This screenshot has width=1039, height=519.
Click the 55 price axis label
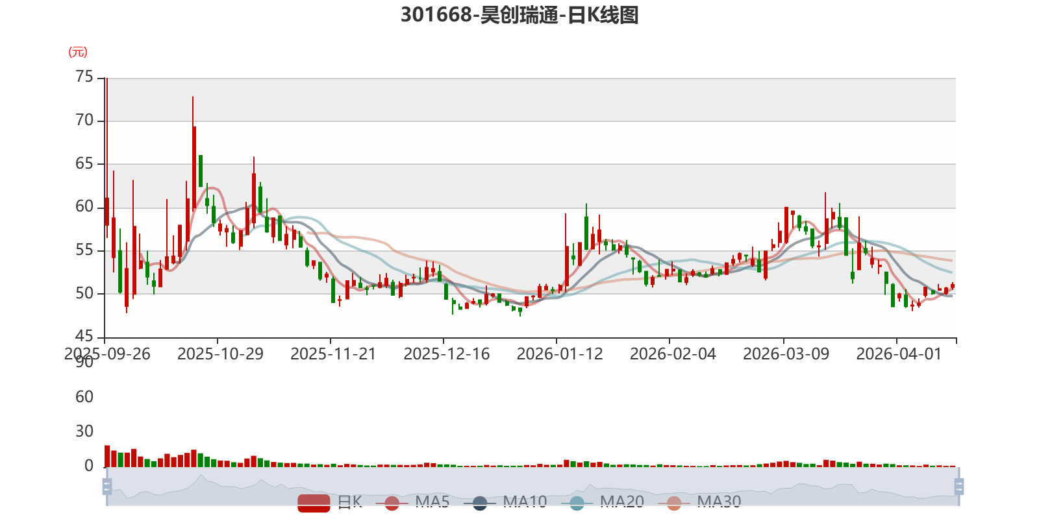pos(84,250)
